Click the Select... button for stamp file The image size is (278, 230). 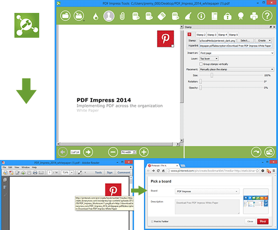click(x=245, y=41)
